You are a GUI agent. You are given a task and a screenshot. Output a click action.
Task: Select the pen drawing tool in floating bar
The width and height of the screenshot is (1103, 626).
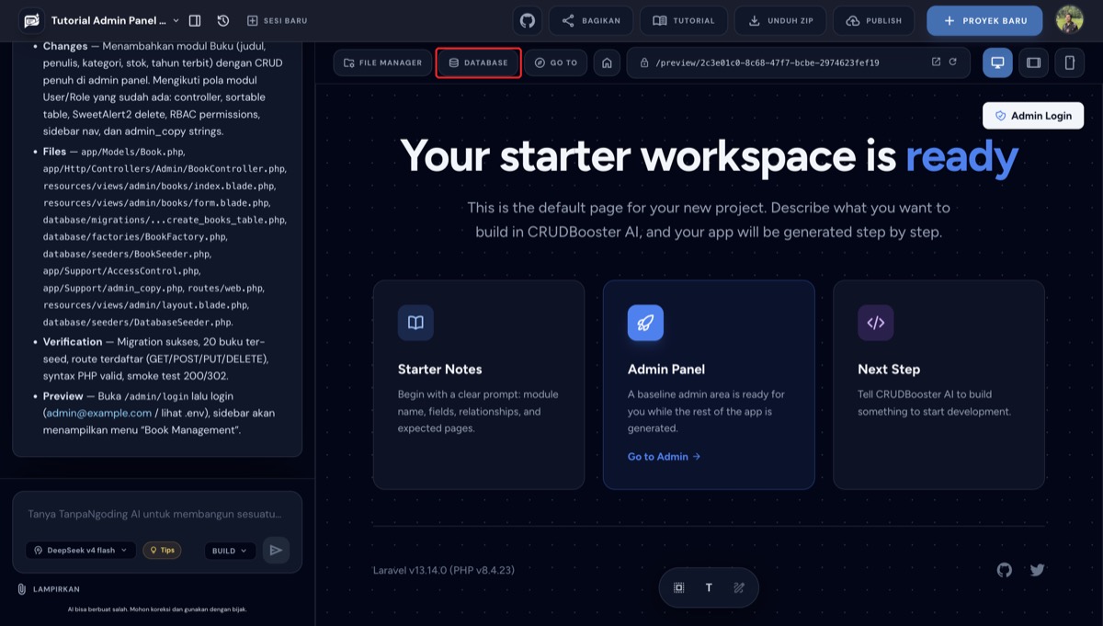(x=739, y=587)
